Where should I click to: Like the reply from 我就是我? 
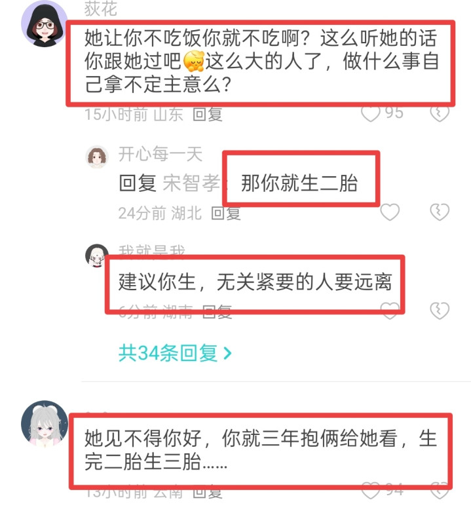[390, 311]
